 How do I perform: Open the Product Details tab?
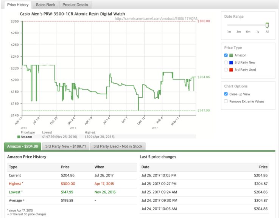pos(75,5)
